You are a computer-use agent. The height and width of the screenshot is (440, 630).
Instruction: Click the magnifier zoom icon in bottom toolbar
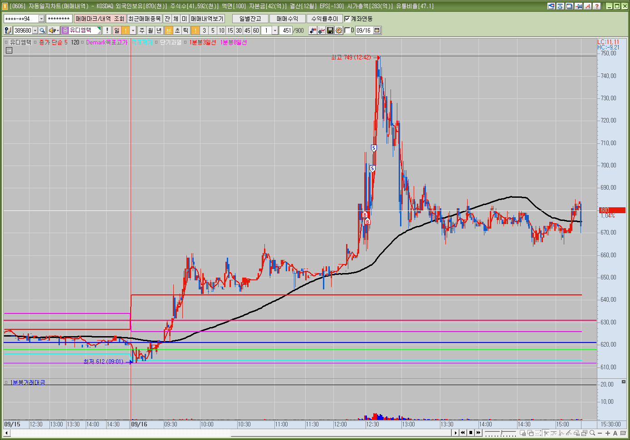(x=592, y=433)
